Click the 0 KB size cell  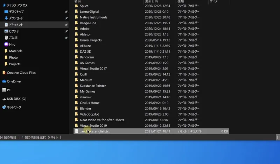pyautogui.click(x=224, y=131)
